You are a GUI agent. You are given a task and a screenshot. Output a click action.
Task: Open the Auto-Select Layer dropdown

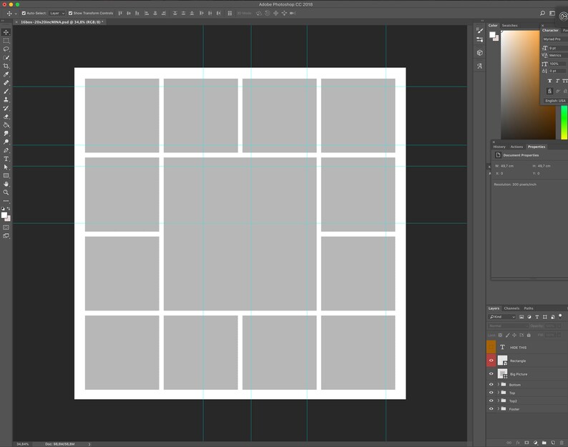coord(57,13)
